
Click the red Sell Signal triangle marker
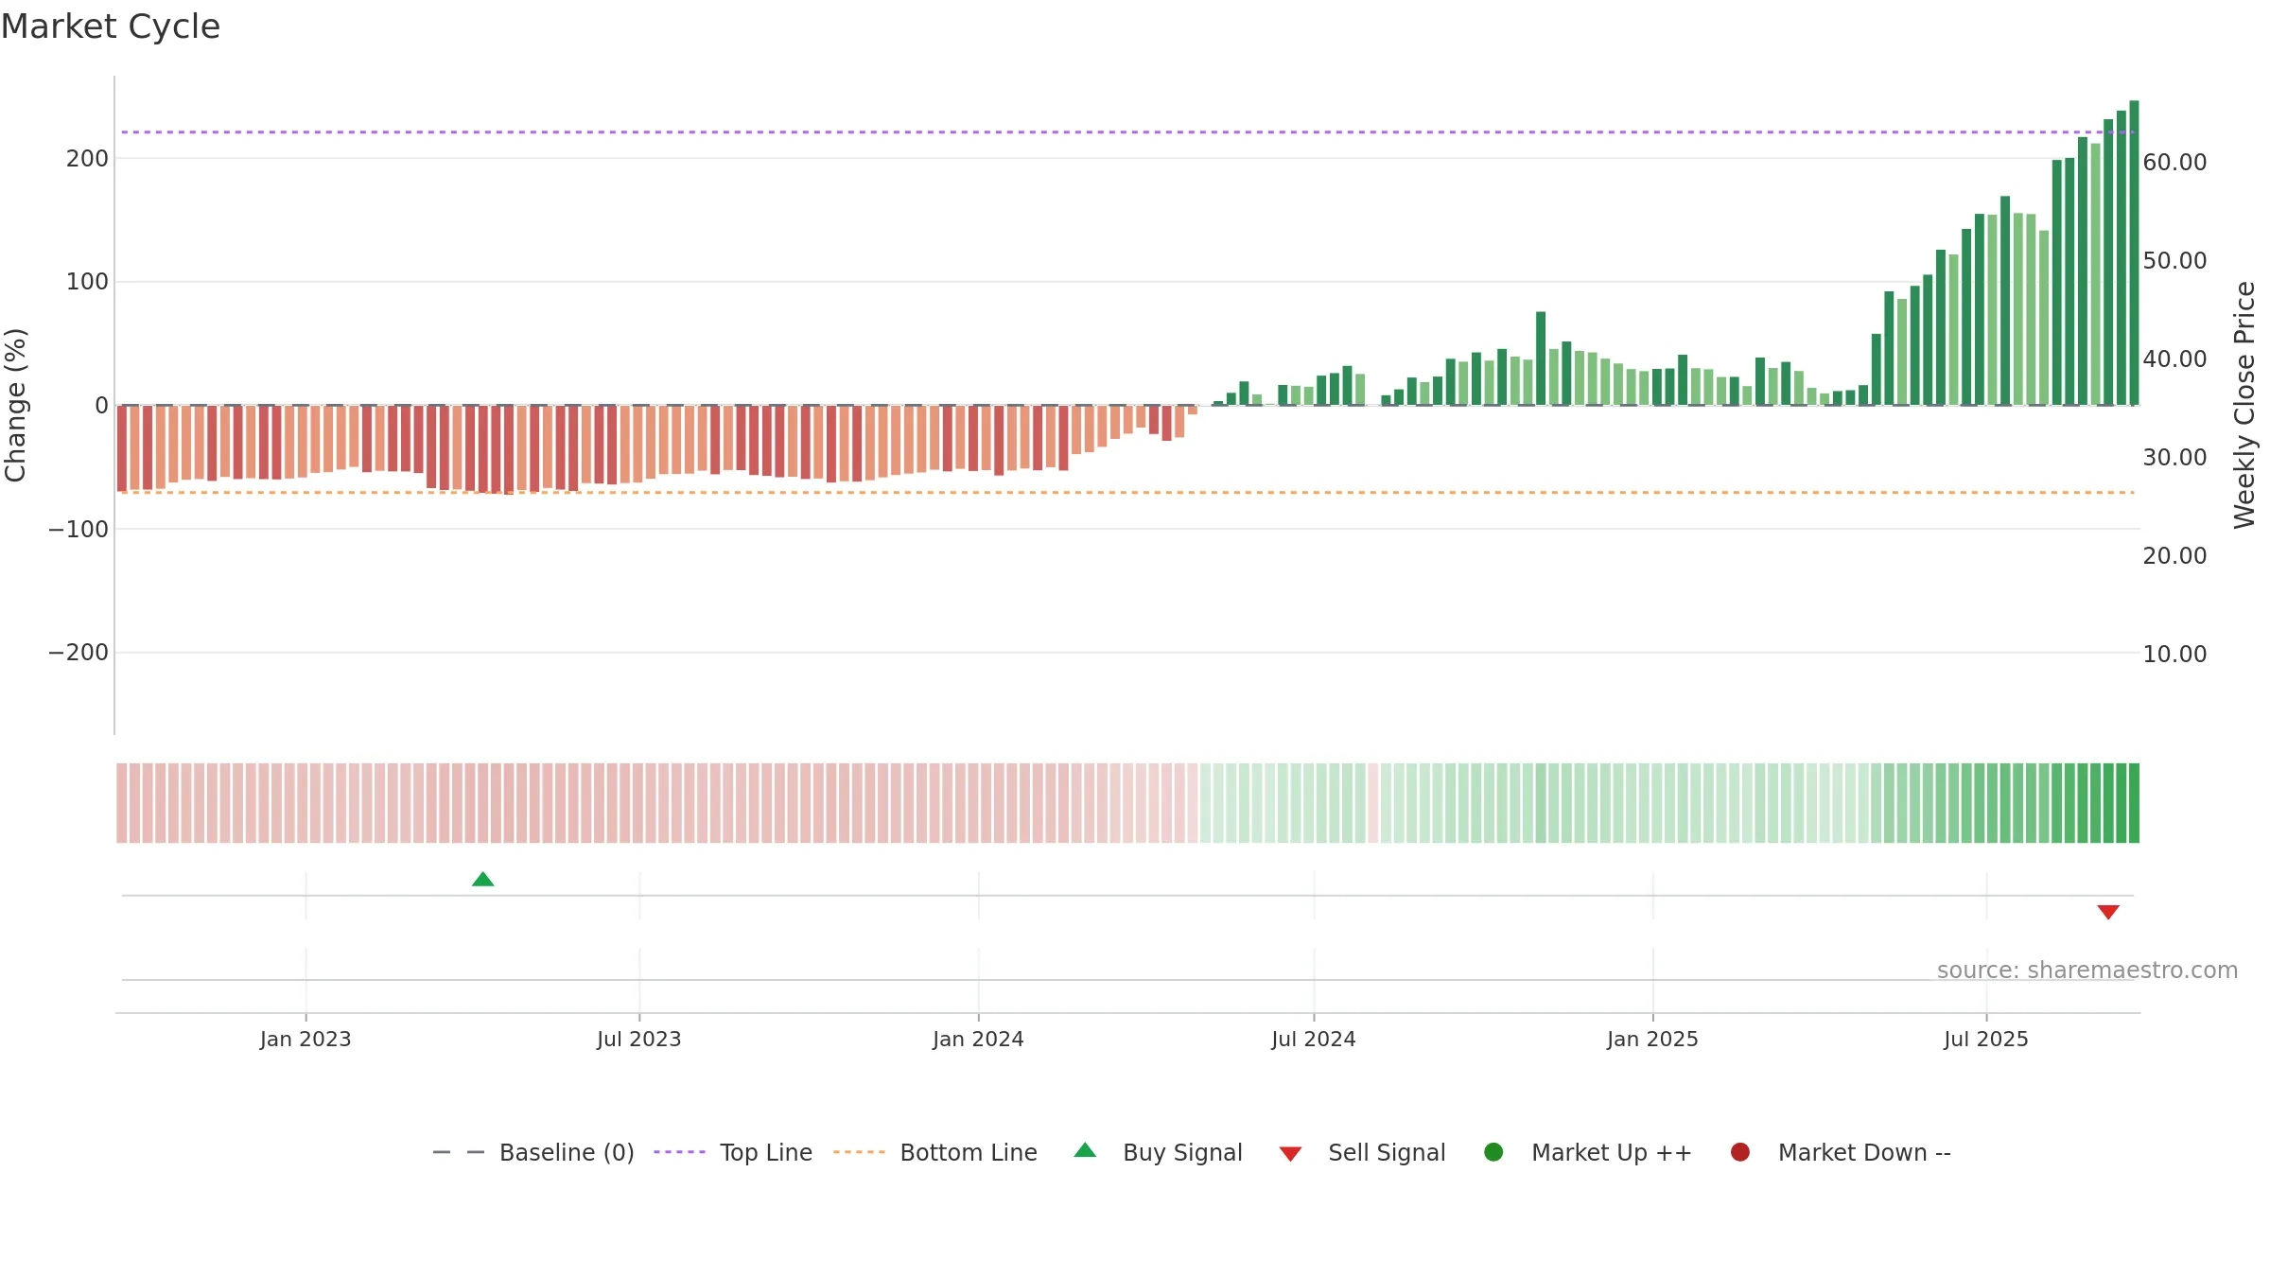click(2108, 912)
